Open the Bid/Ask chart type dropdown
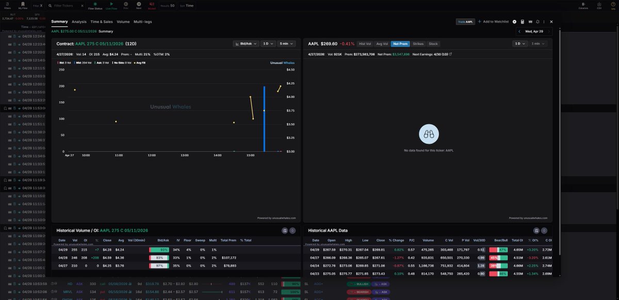Viewport: 619px width, 300px height. pos(246,44)
